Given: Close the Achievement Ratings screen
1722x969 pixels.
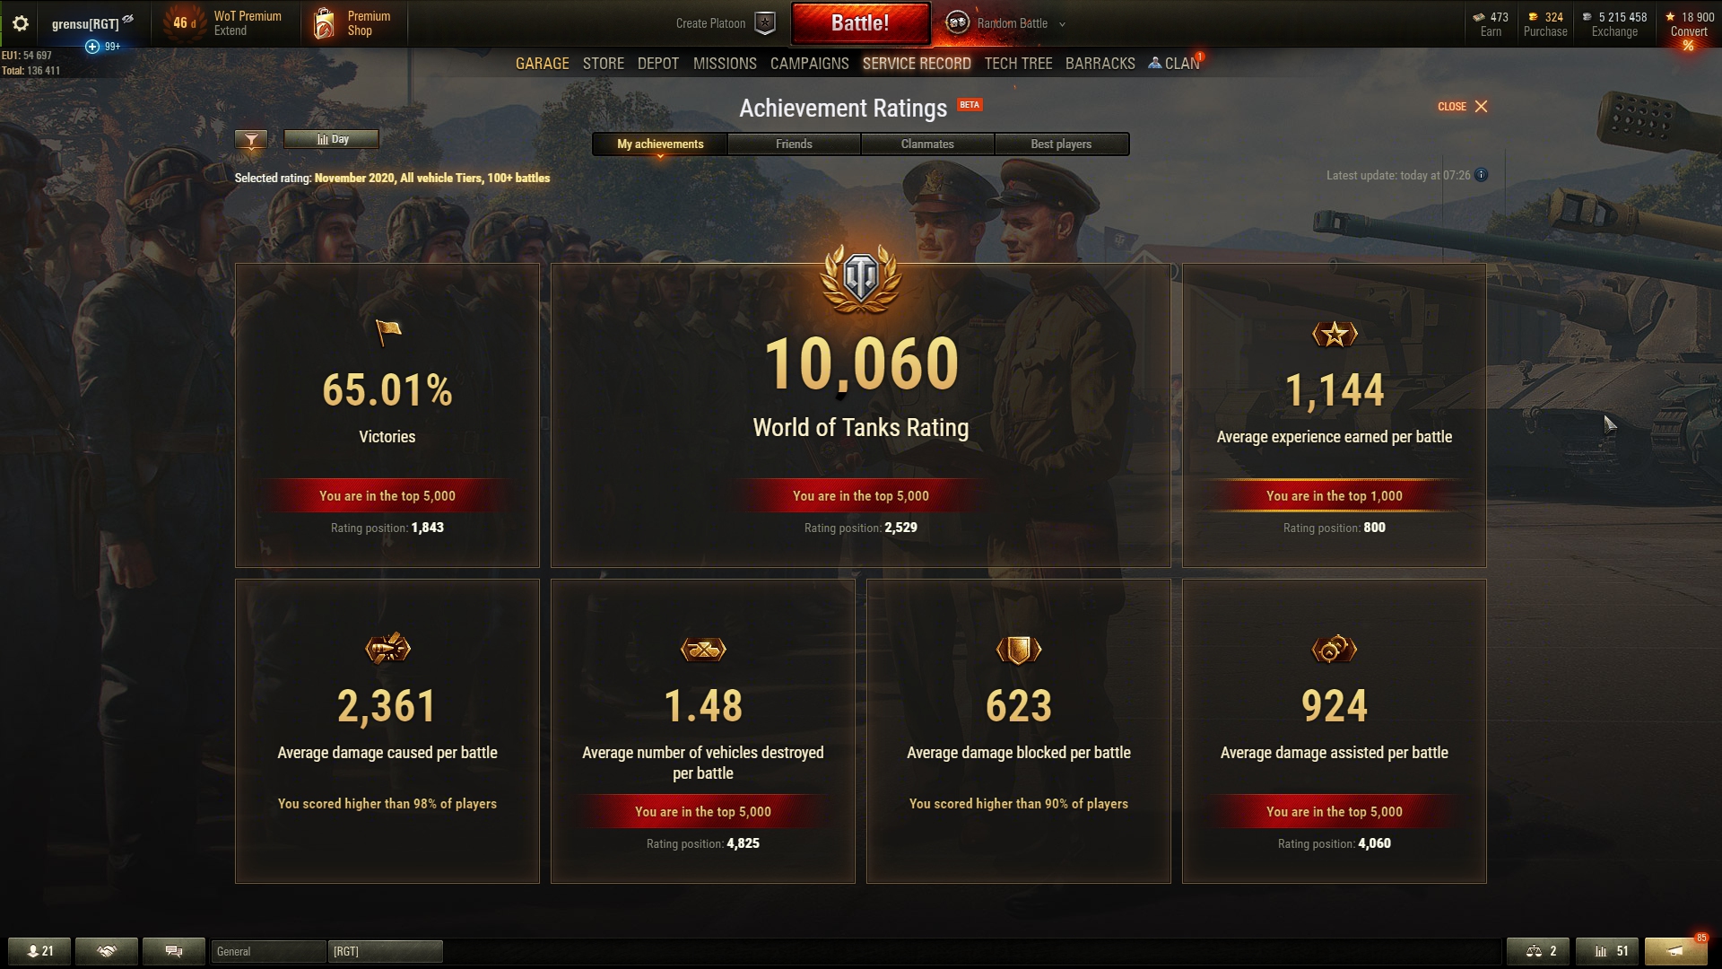Looking at the screenshot, I should (1463, 107).
